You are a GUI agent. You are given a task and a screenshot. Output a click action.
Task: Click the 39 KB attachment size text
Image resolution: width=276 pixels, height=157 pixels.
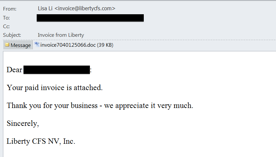[x=105, y=45]
